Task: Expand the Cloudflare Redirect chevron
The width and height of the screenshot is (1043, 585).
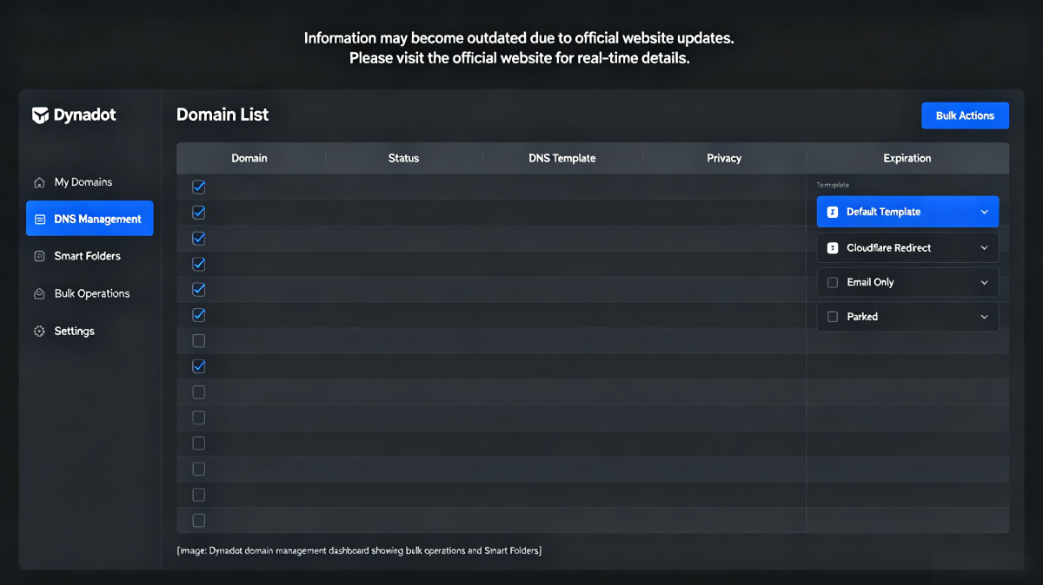Action: pyautogui.click(x=984, y=247)
